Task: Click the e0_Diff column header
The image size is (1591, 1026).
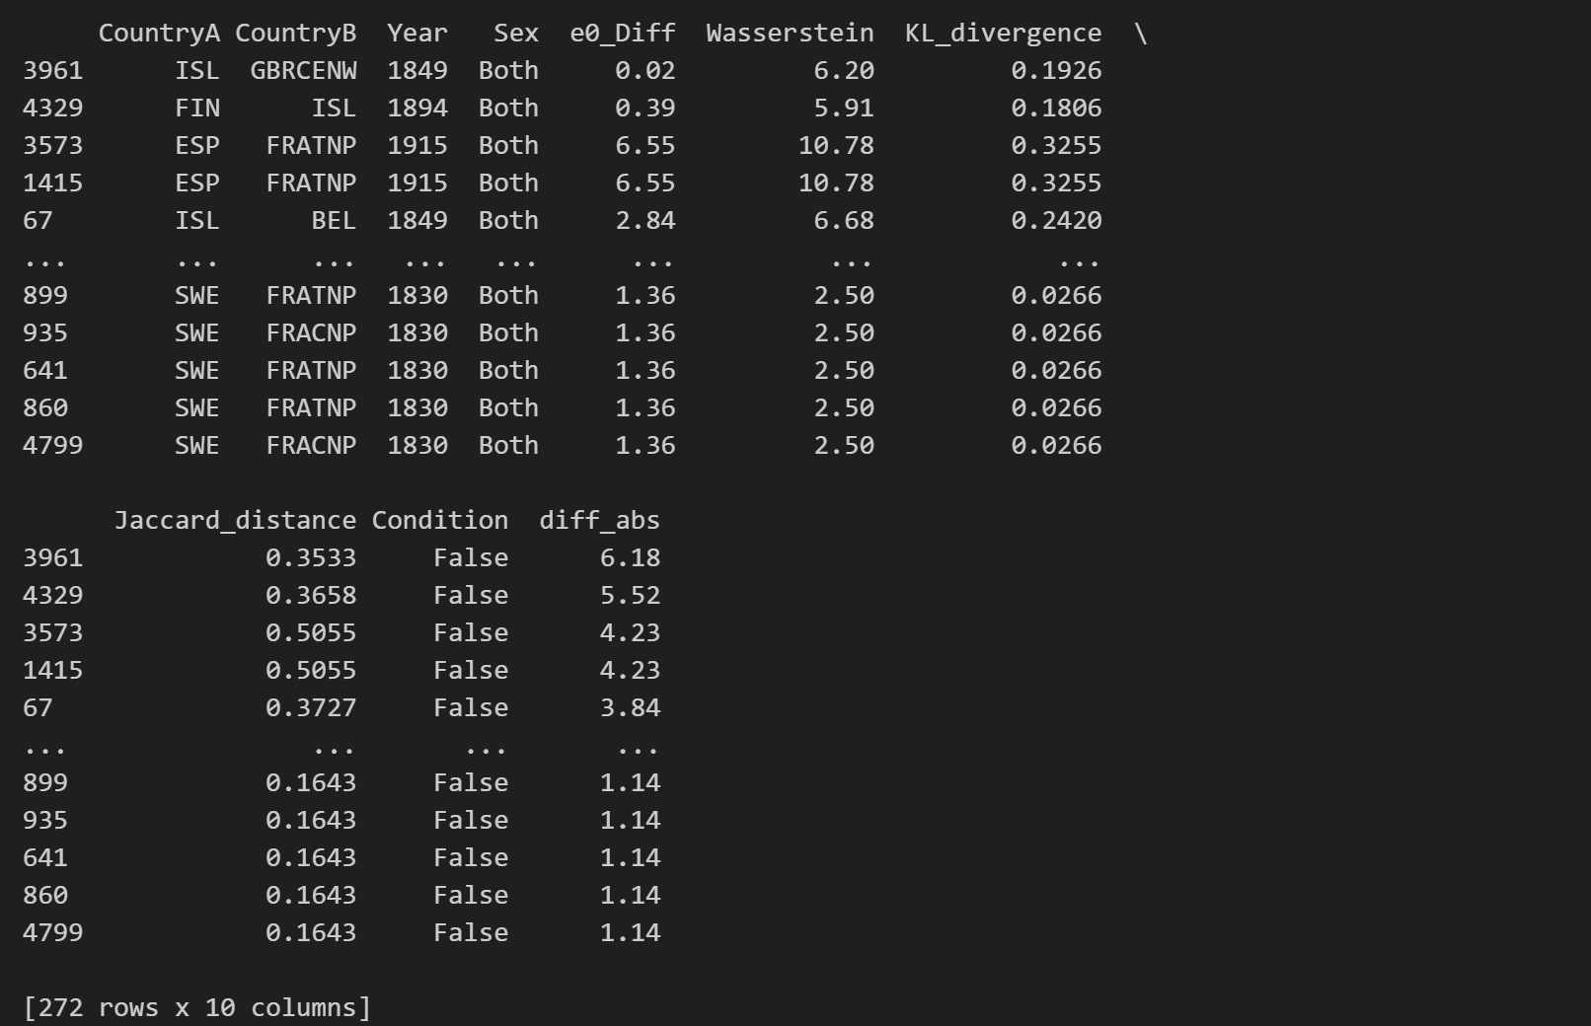Action: point(623,34)
